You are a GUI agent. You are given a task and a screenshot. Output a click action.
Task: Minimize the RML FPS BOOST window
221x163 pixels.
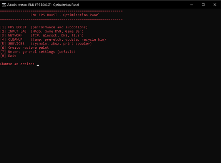coord(191,5)
